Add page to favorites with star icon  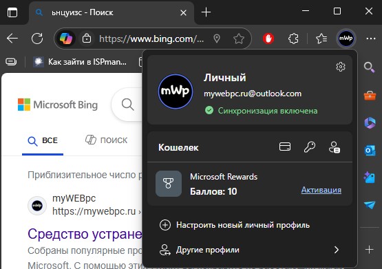(x=239, y=39)
